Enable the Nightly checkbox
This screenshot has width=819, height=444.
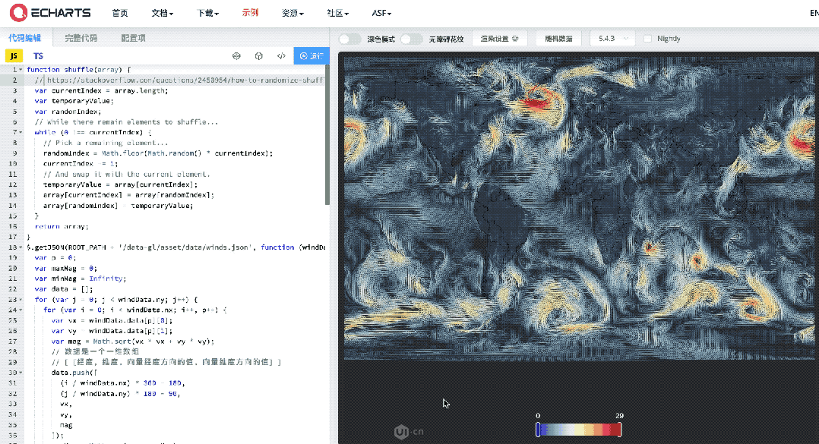pos(647,39)
